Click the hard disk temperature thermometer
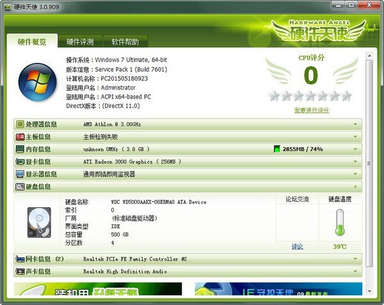Image resolution: width=384 pixels, height=305 pixels. point(340,222)
